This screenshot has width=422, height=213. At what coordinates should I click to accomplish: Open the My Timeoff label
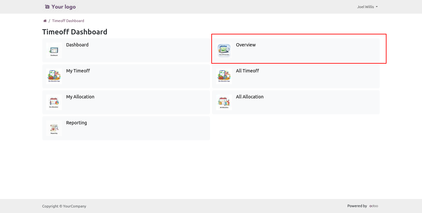78,71
